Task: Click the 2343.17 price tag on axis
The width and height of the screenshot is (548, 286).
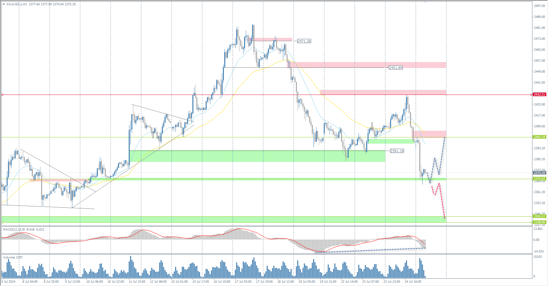Action: [539, 216]
